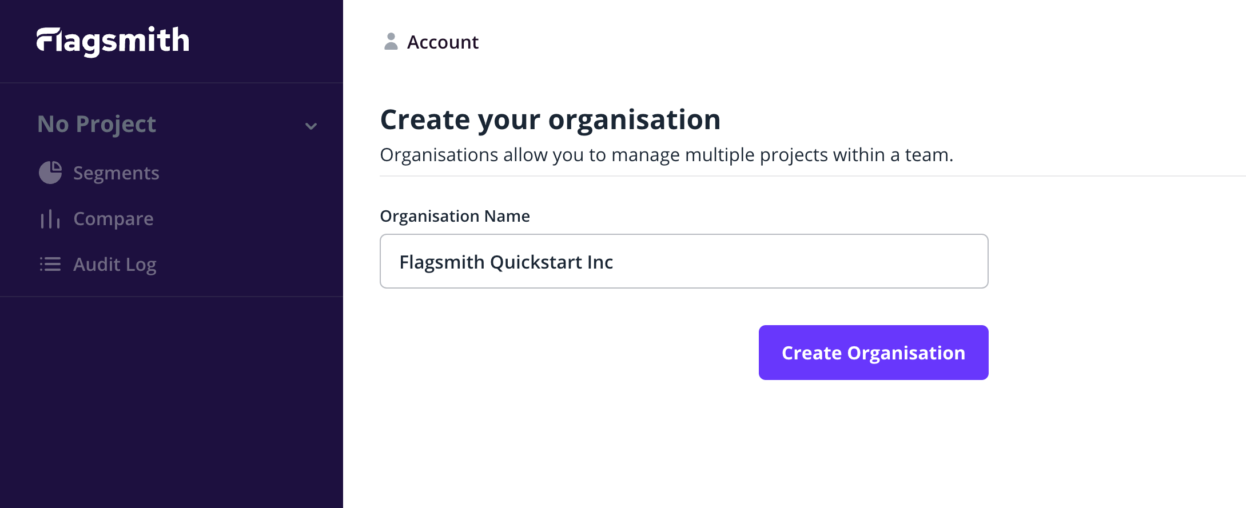Expand the project chevron arrow
This screenshot has height=508, width=1246.
point(311,126)
